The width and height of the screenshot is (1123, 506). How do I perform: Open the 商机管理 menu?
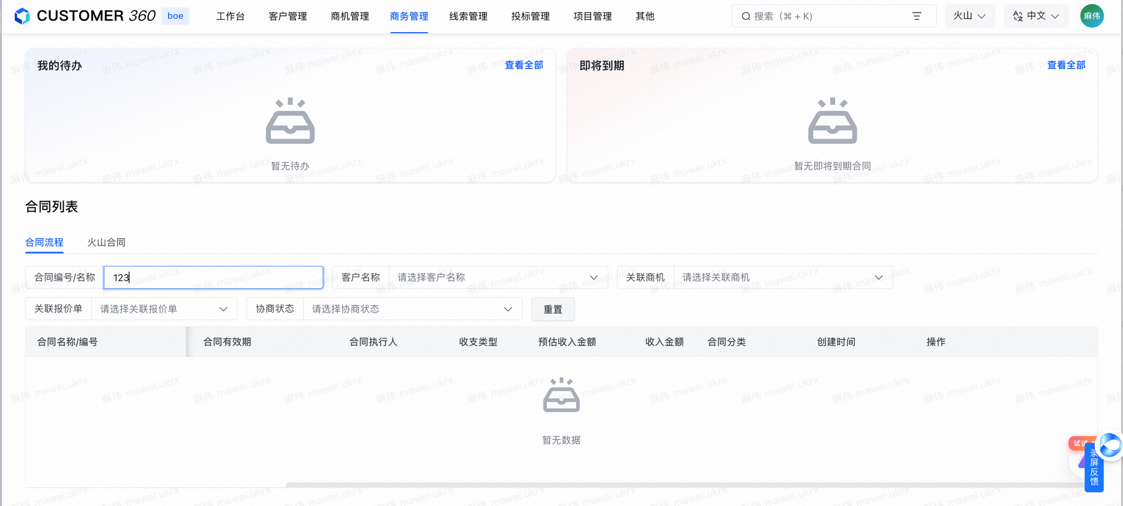pos(350,16)
